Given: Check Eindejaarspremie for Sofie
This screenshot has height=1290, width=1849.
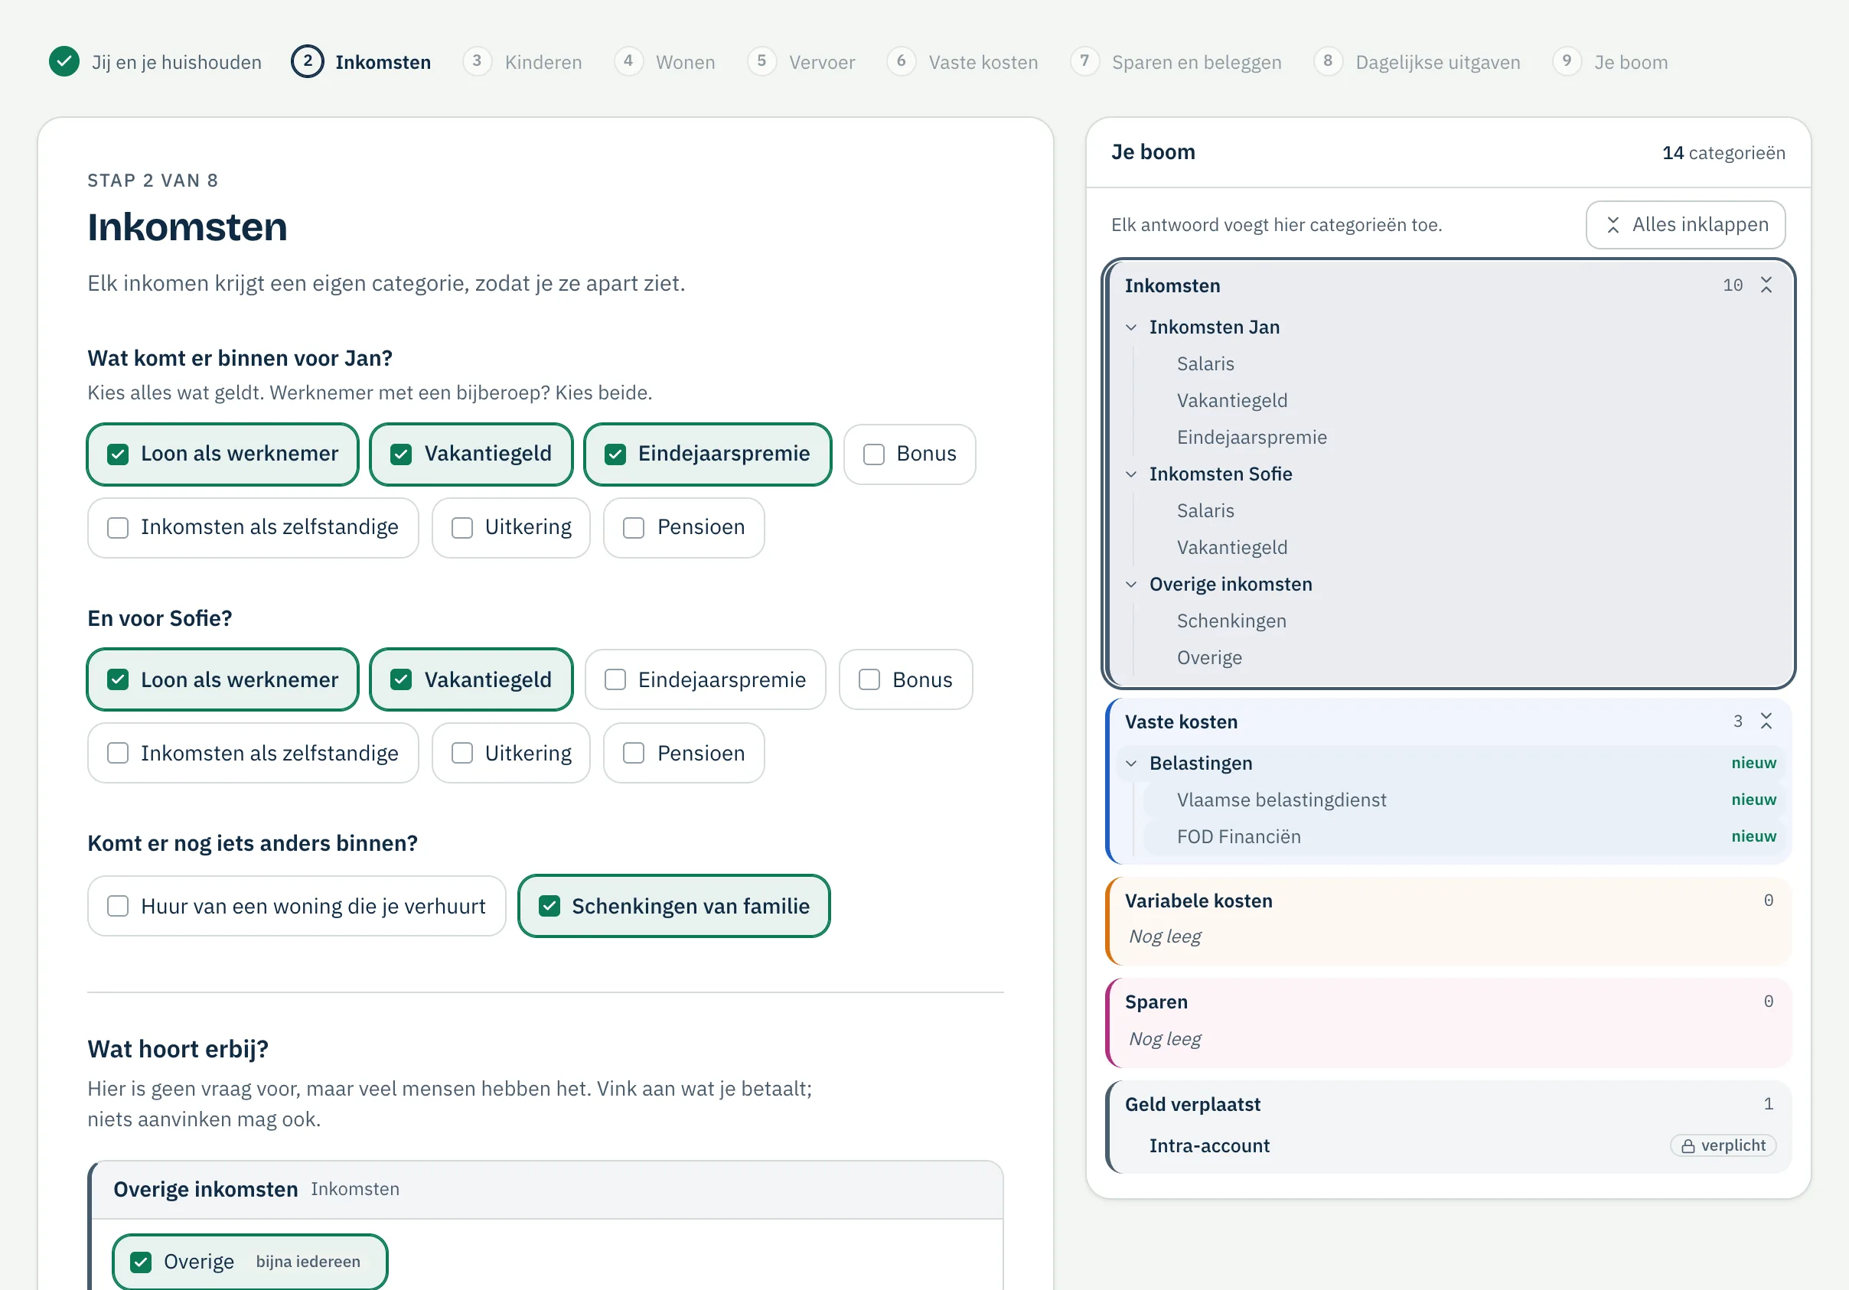Looking at the screenshot, I should click(x=705, y=679).
